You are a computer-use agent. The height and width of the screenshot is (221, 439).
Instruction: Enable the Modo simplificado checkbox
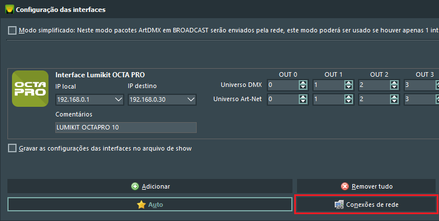coord(12,30)
